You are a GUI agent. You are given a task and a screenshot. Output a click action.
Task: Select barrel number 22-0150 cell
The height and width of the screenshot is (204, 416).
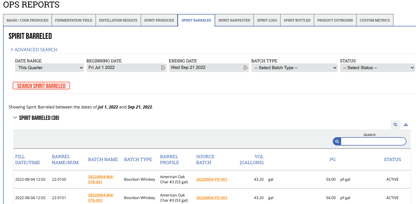tap(59, 179)
